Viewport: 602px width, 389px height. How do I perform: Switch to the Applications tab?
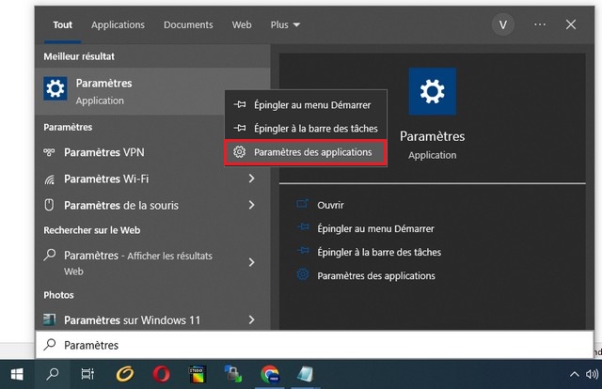[118, 25]
